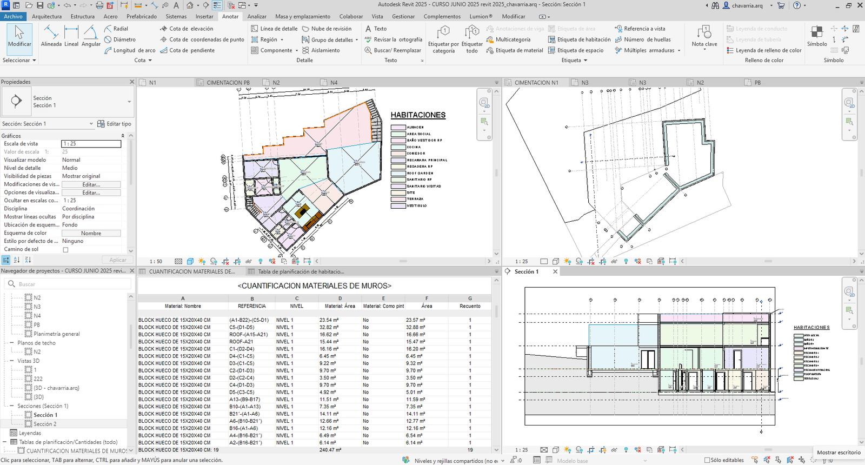
Task: Toggle the Camino de sol checkbox
Action: tap(65, 250)
